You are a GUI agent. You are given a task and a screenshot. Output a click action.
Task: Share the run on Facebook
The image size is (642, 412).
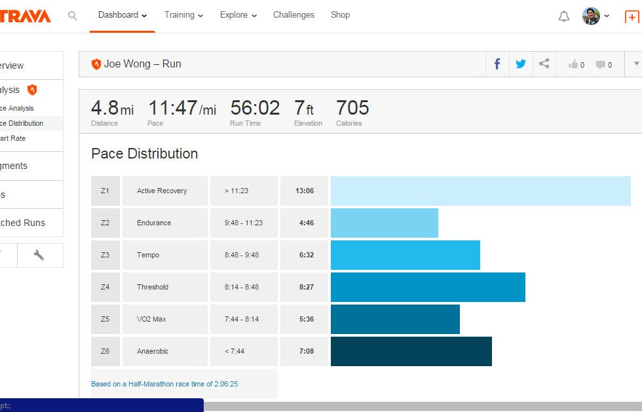(x=497, y=64)
